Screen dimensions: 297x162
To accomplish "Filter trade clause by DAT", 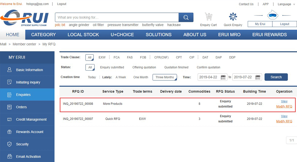I will click(x=205, y=57).
